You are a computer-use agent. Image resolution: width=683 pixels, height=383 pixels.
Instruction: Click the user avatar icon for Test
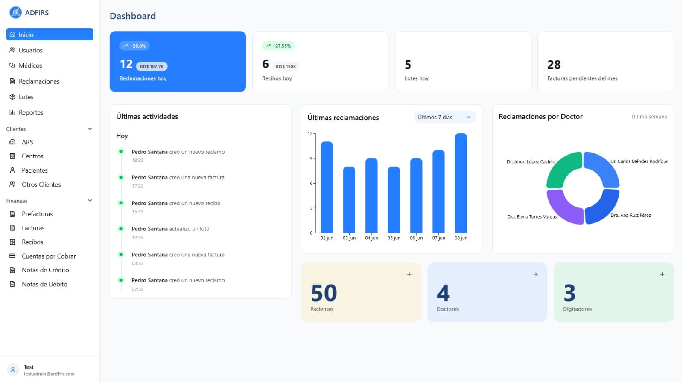pyautogui.click(x=13, y=370)
